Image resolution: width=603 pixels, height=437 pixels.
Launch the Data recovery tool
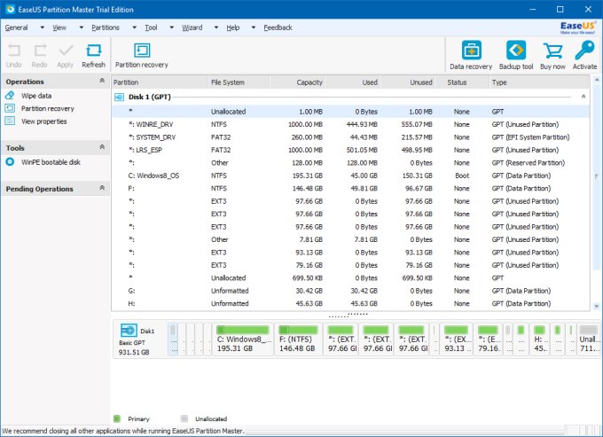(x=471, y=55)
